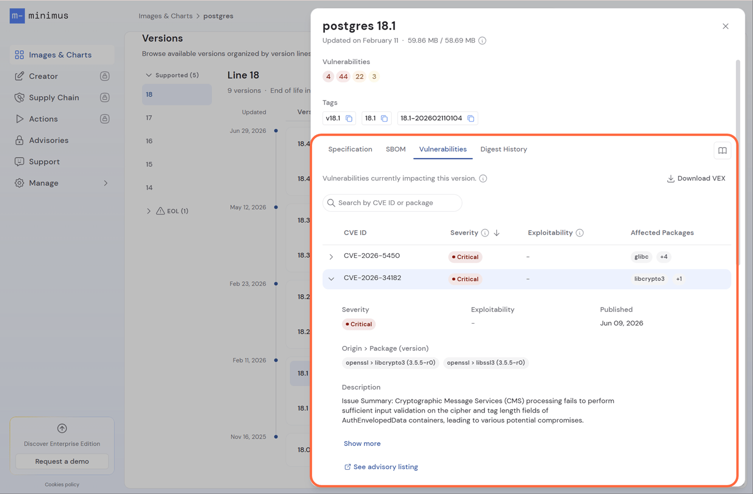Click the image size info icon

pyautogui.click(x=482, y=40)
